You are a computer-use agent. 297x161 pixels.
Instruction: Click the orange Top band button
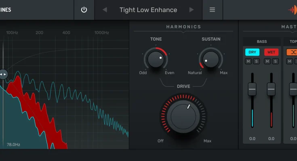point(292,52)
